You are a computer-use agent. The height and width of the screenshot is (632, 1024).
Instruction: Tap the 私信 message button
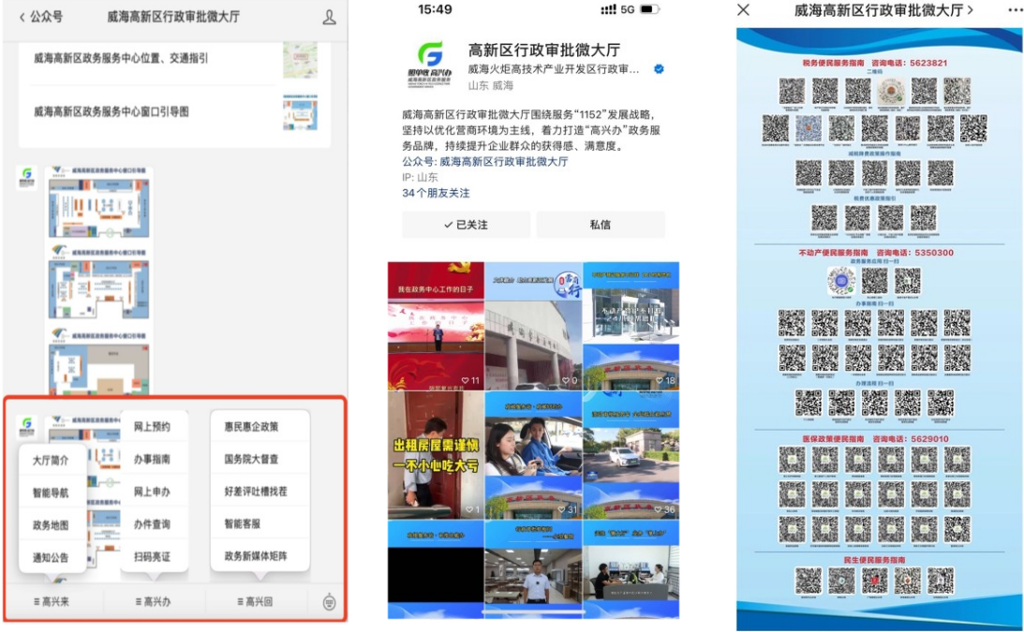click(x=600, y=225)
